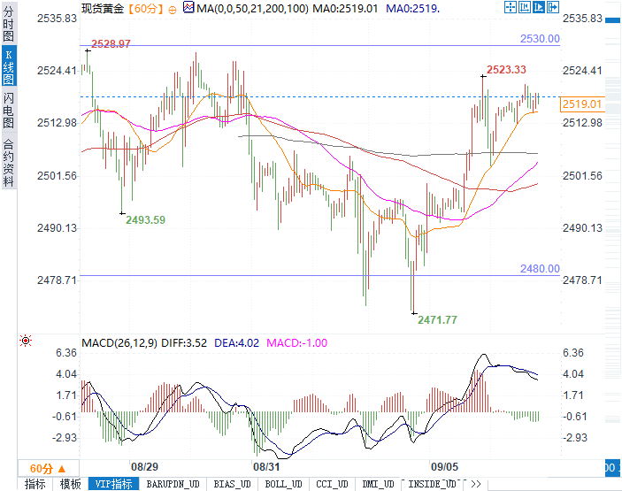Click the MA0:2519.01 value in header
Screen dimensions: 622x491
tap(345, 8)
